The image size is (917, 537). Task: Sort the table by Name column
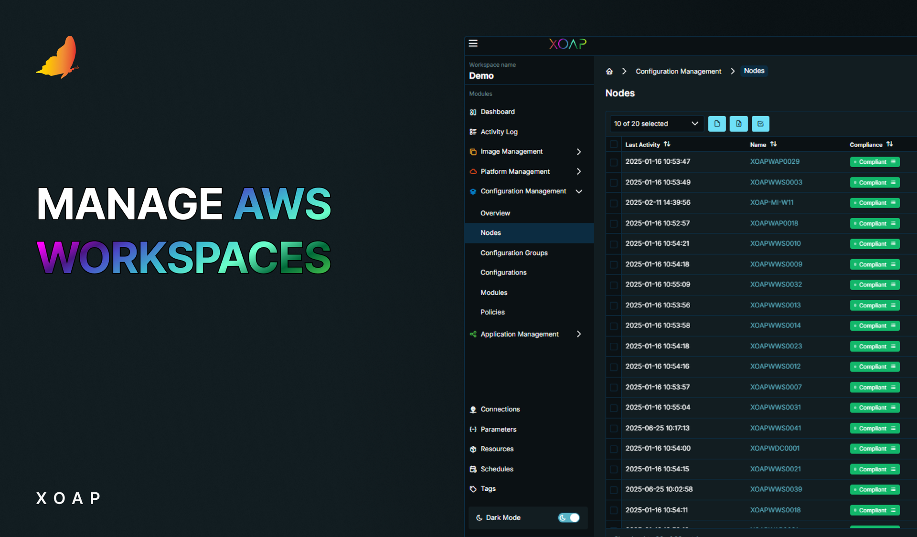[774, 144]
